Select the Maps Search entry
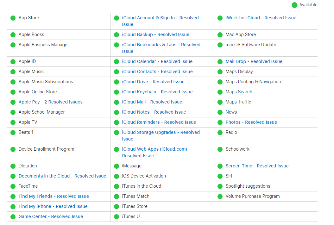This screenshot has height=225, width=334. pyautogui.click(x=239, y=92)
